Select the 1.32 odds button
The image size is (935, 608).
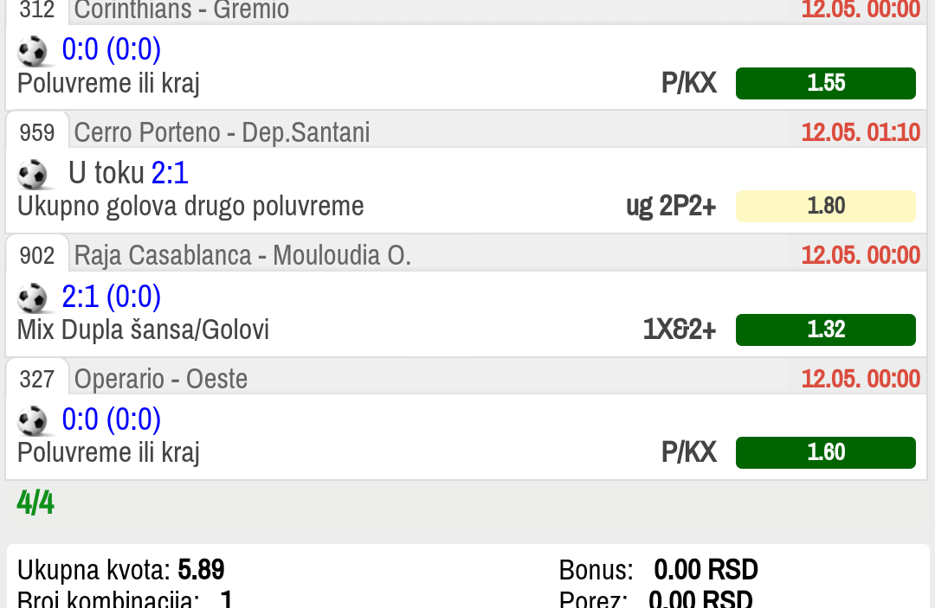[825, 330]
